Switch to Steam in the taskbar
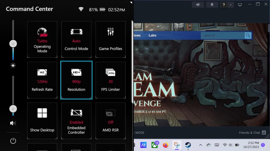This screenshot has height=151, width=270. tap(188, 145)
